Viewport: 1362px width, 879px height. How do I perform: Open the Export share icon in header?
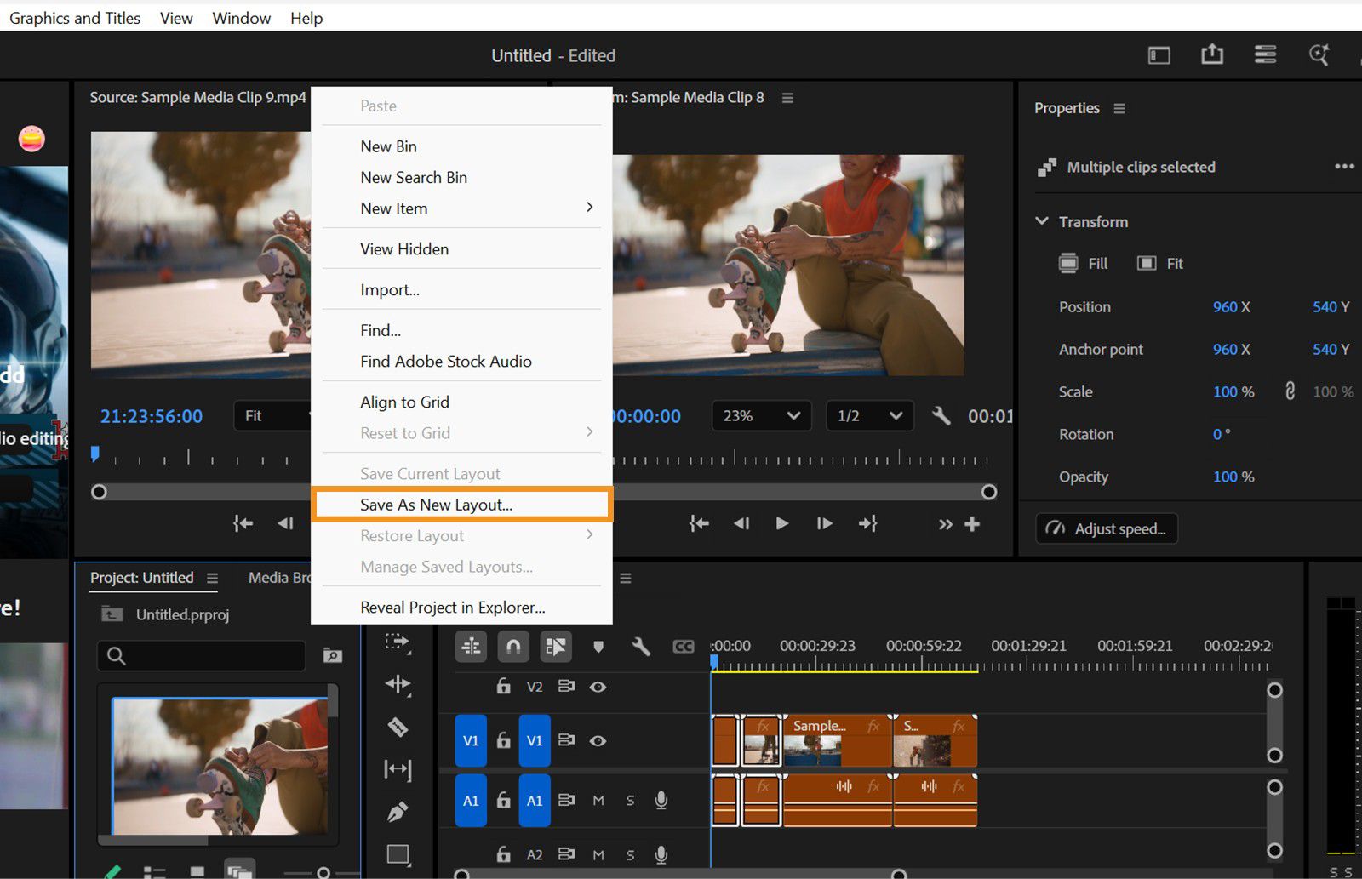pyautogui.click(x=1212, y=55)
